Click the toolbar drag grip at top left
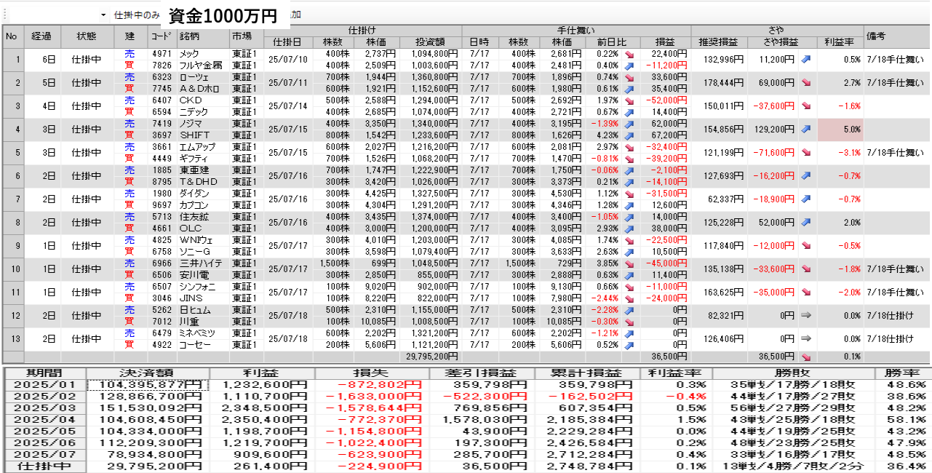932x473 pixels. (4, 15)
